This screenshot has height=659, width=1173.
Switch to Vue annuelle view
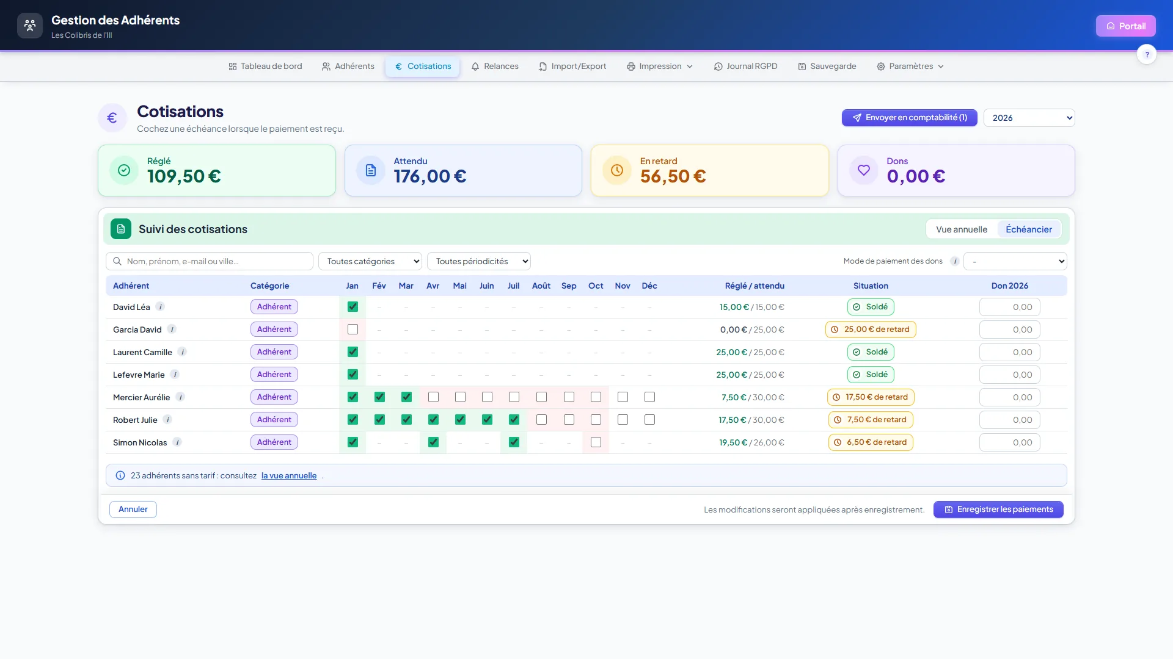pos(962,229)
